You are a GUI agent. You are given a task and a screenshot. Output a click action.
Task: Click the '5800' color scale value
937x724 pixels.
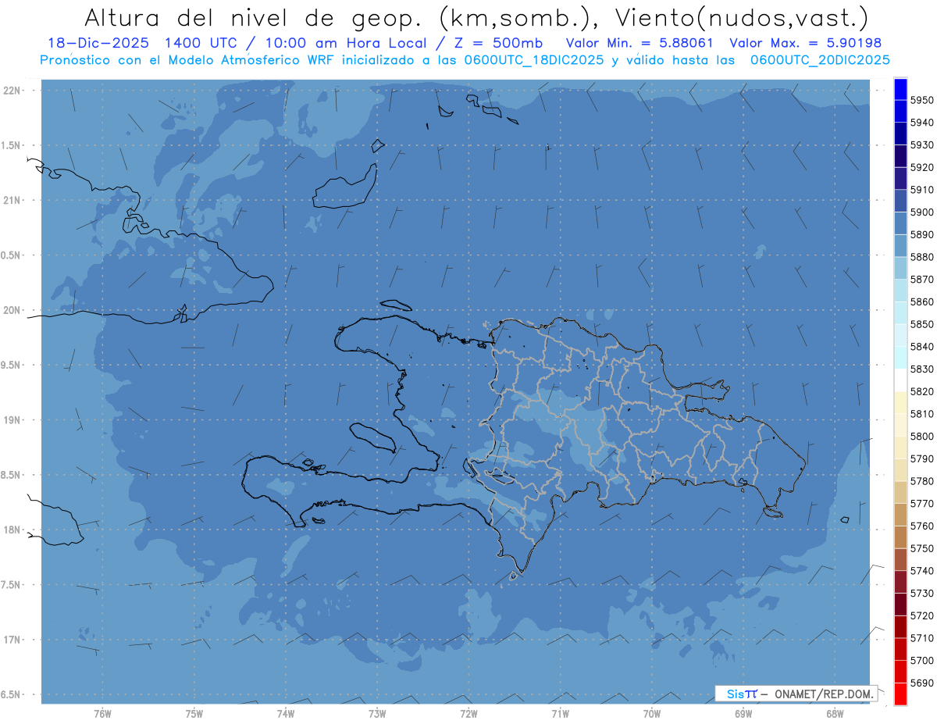[x=922, y=436]
